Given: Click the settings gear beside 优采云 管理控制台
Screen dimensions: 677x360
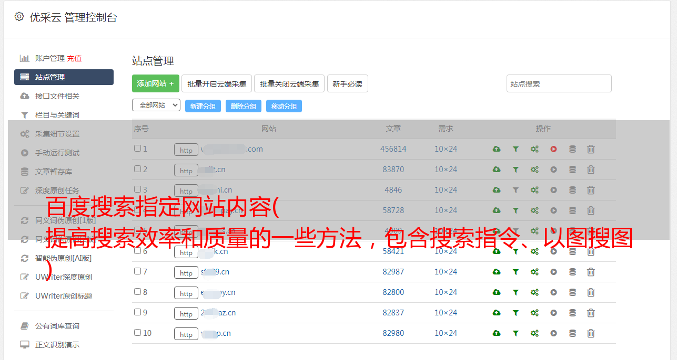Looking at the screenshot, I should [19, 17].
